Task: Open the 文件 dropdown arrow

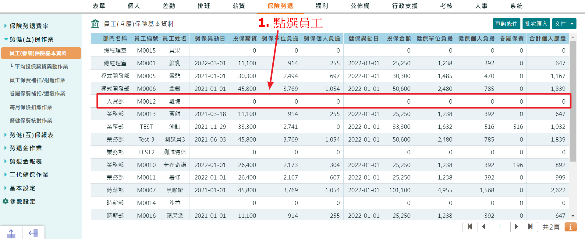Action: point(572,24)
